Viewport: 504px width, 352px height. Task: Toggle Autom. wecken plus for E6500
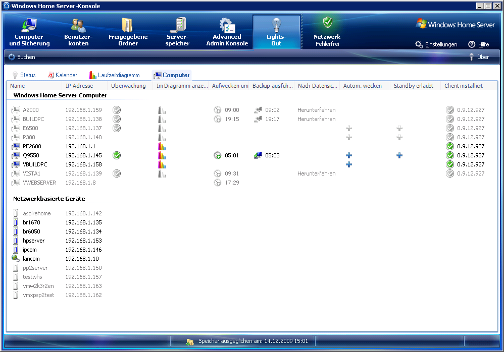click(349, 129)
